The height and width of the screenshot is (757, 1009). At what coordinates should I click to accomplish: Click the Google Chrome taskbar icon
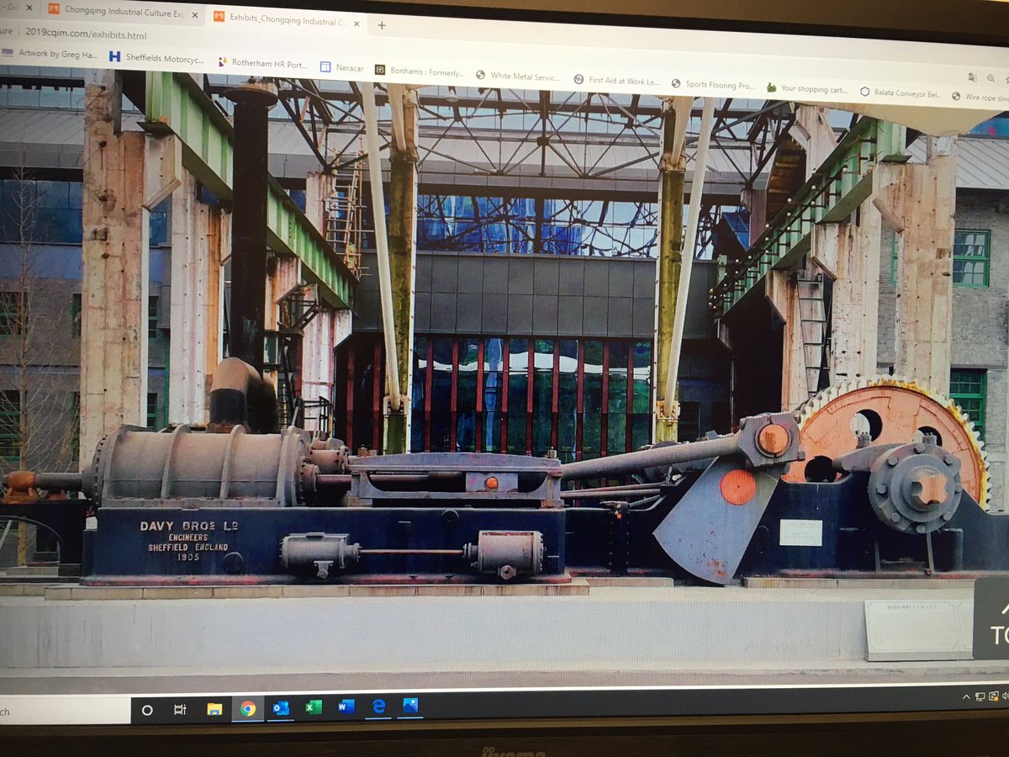[247, 708]
